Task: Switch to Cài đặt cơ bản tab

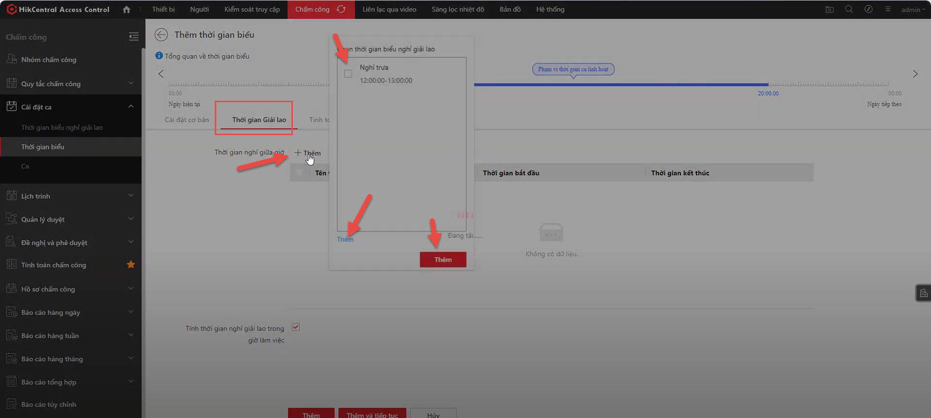Action: (187, 120)
